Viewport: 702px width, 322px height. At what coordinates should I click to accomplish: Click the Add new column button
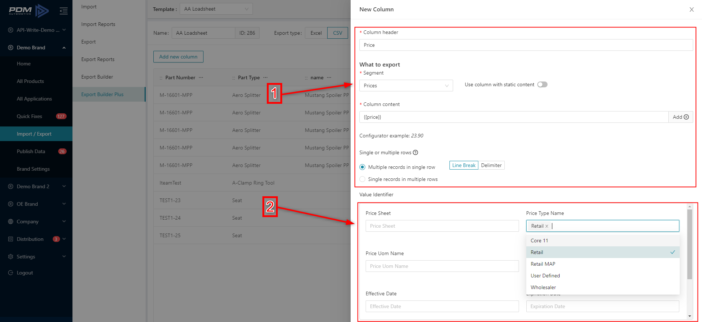[x=178, y=57]
